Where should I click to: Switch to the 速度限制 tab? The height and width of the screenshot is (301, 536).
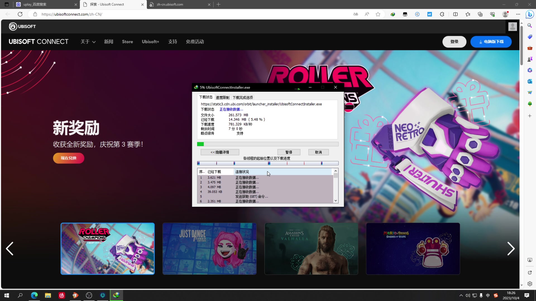pyautogui.click(x=222, y=98)
